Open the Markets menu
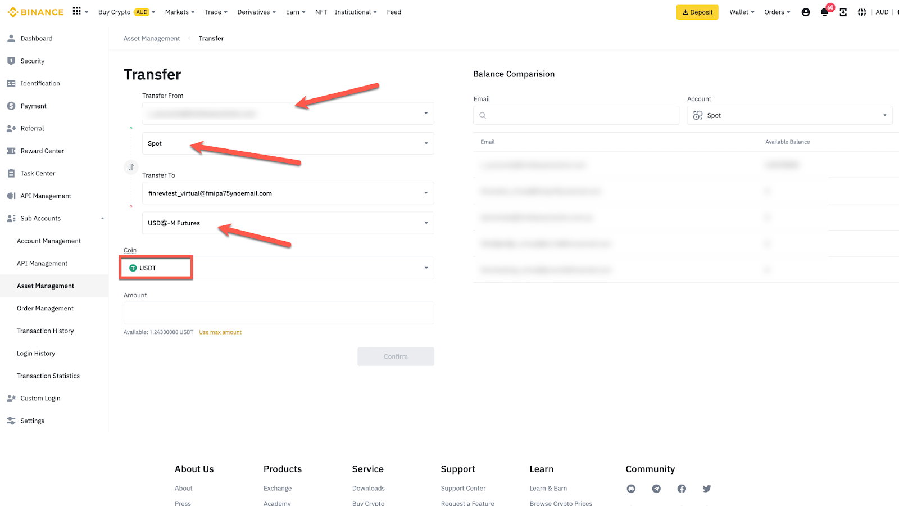The height and width of the screenshot is (506, 899). pyautogui.click(x=180, y=12)
